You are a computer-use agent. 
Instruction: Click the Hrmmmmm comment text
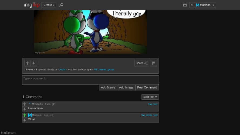(35, 108)
